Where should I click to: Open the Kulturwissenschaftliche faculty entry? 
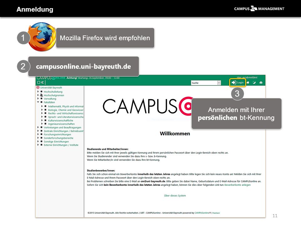tap(61, 121)
